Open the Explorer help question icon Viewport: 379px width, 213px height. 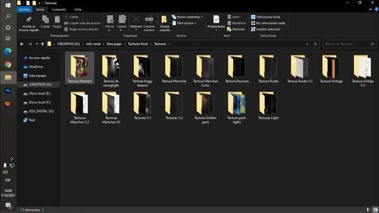376,9
